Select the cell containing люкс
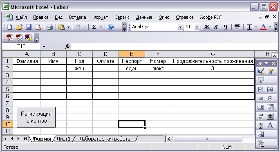Screen dimensions: 280x152 (x=158, y=68)
